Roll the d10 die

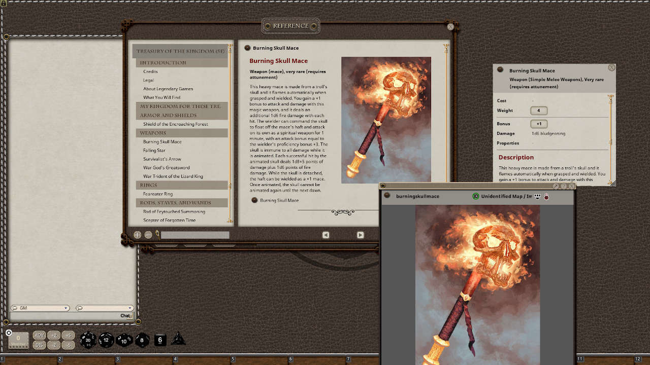pos(124,340)
